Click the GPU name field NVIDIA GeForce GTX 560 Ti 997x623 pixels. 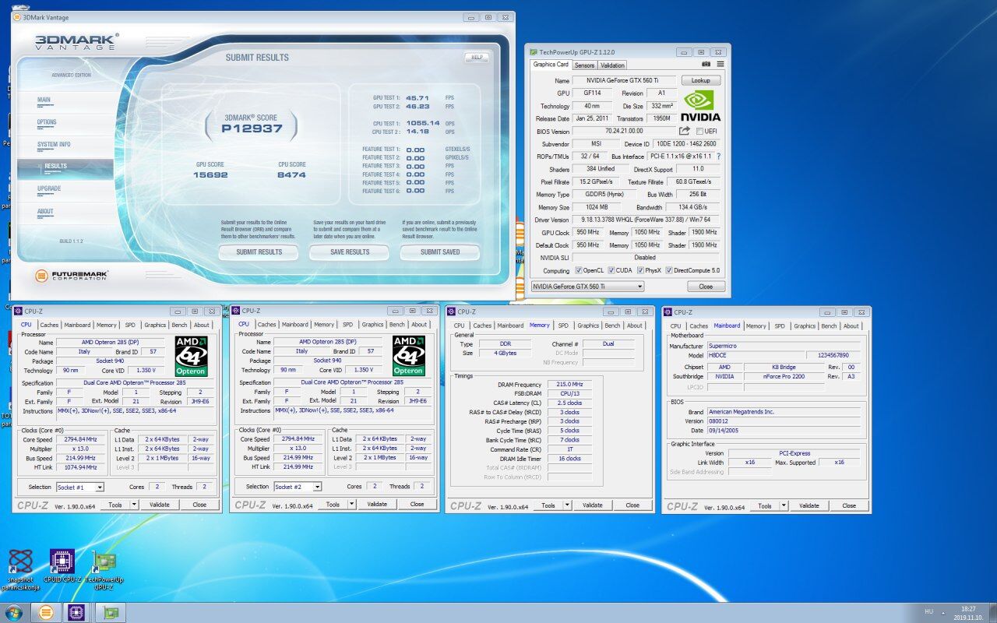624,80
